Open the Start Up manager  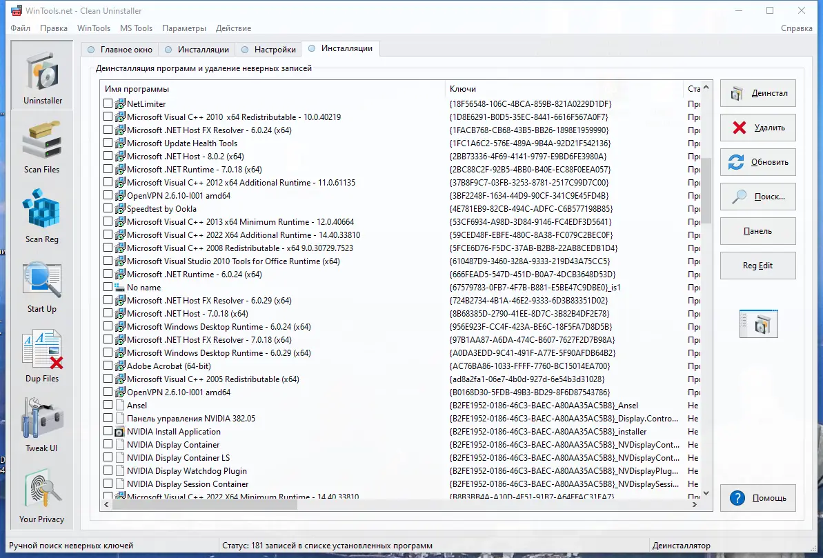(42, 287)
